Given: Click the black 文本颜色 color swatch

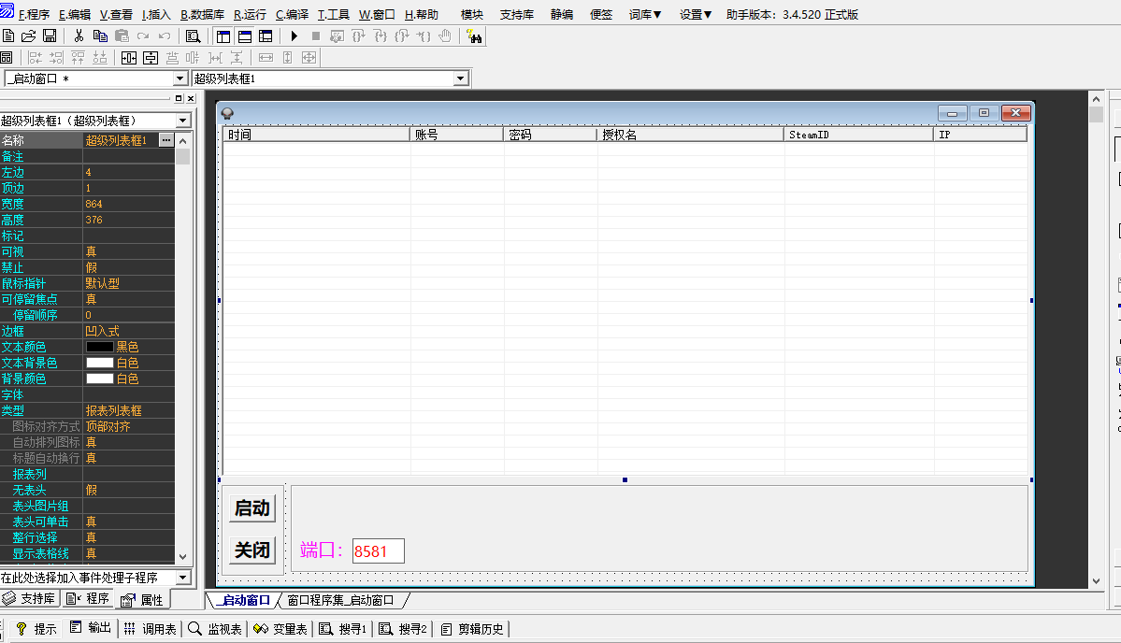Looking at the screenshot, I should (100, 346).
